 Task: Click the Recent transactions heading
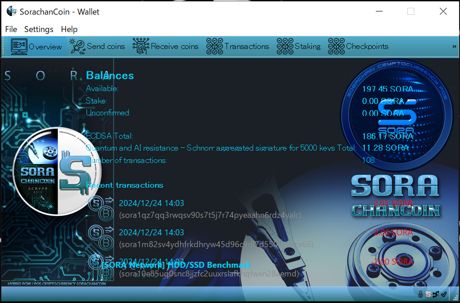[124, 185]
